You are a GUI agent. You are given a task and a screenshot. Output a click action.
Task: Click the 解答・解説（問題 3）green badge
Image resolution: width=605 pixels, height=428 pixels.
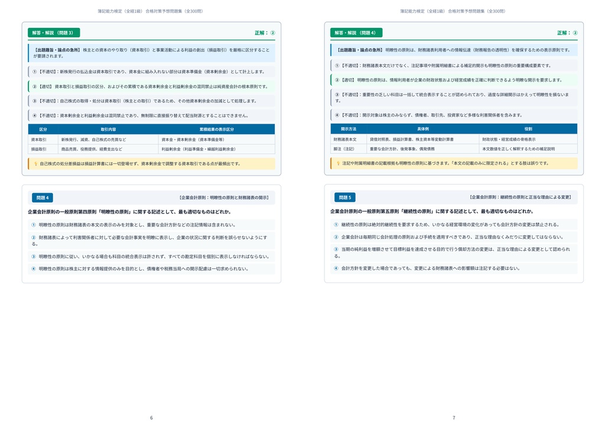pos(54,33)
